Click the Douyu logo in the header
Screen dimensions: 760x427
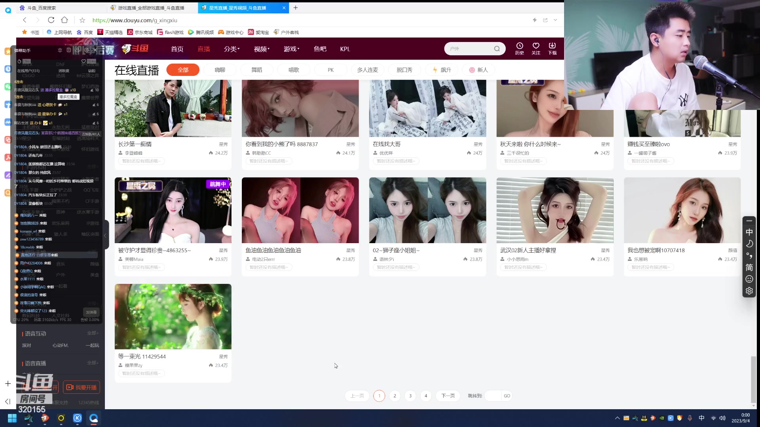click(x=135, y=49)
